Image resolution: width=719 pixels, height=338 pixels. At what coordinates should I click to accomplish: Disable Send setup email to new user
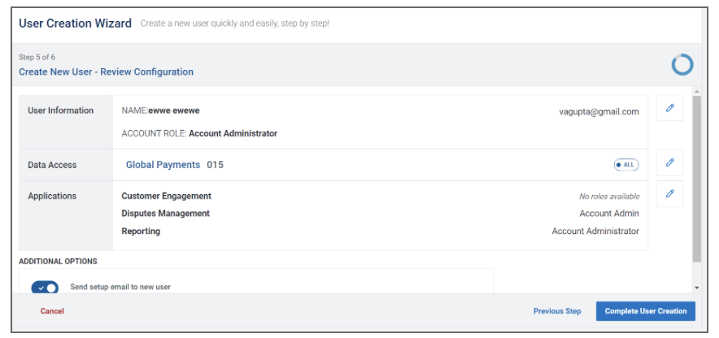[x=45, y=288]
